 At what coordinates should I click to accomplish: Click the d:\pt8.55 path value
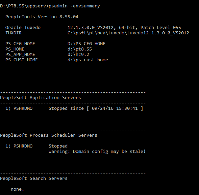(80, 49)
